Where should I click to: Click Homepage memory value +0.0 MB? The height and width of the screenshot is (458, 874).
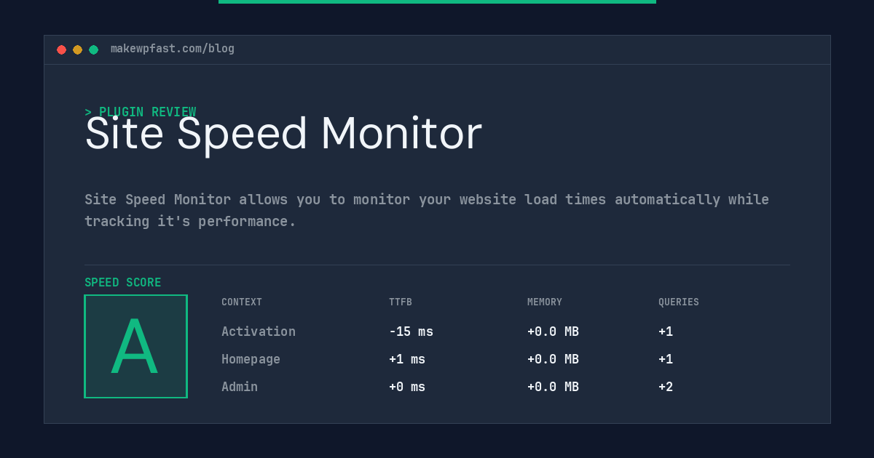553,359
